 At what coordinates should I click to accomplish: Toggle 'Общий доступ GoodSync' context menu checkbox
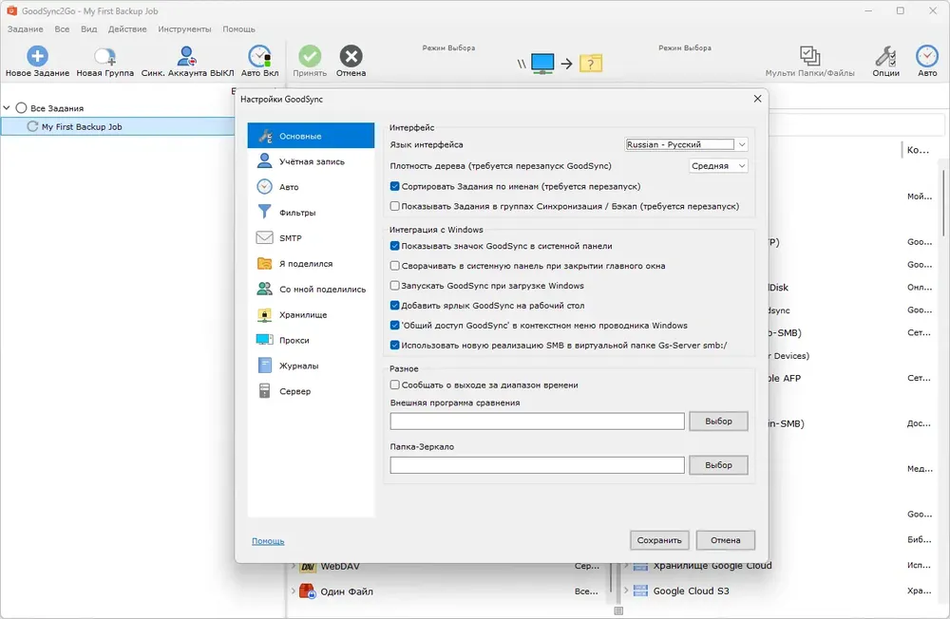[x=394, y=326]
